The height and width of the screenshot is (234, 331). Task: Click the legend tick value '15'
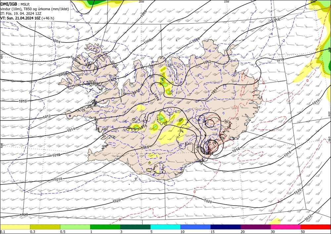213,232
